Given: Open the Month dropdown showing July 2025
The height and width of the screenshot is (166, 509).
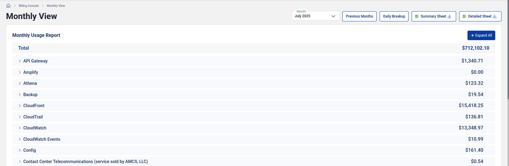Looking at the screenshot, I should coord(315,16).
